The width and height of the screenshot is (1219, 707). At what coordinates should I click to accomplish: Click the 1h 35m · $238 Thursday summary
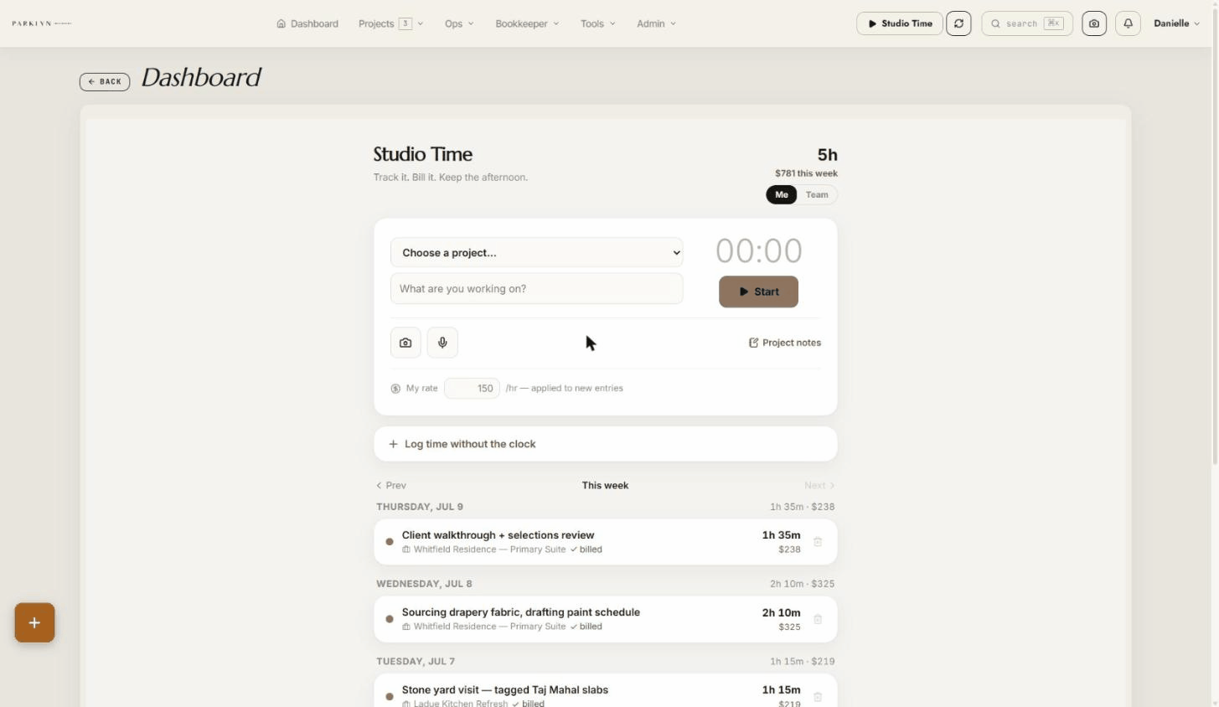click(x=802, y=507)
